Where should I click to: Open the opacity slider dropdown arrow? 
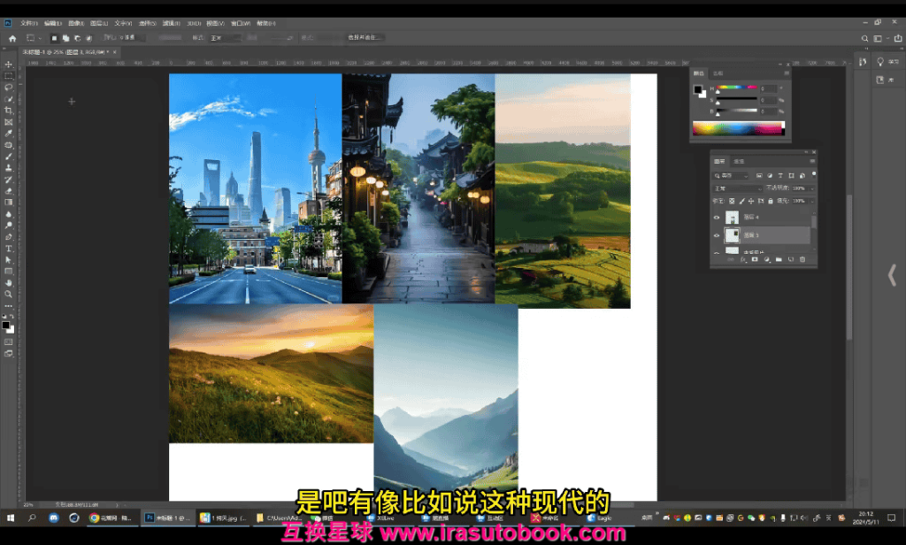[x=812, y=188]
